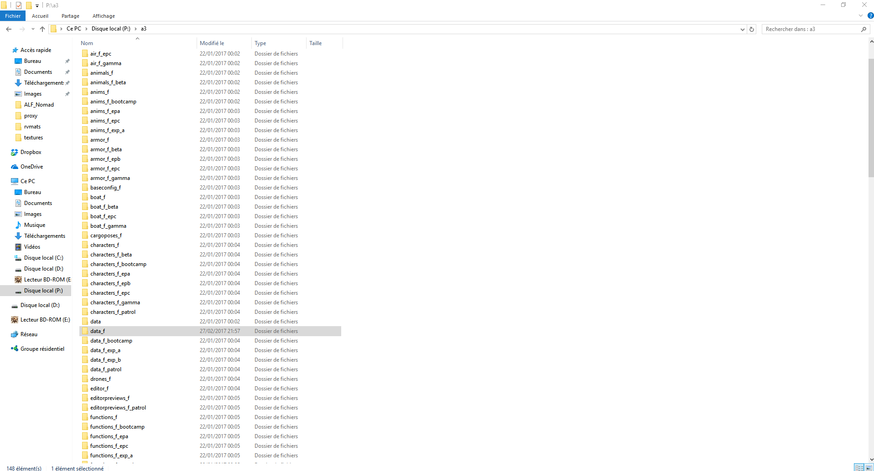The image size is (874, 471).
Task: Open the Fichier menu
Action: coord(13,16)
